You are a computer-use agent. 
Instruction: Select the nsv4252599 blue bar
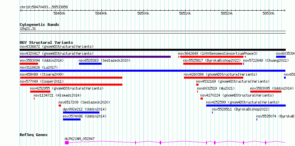coord(246,106)
